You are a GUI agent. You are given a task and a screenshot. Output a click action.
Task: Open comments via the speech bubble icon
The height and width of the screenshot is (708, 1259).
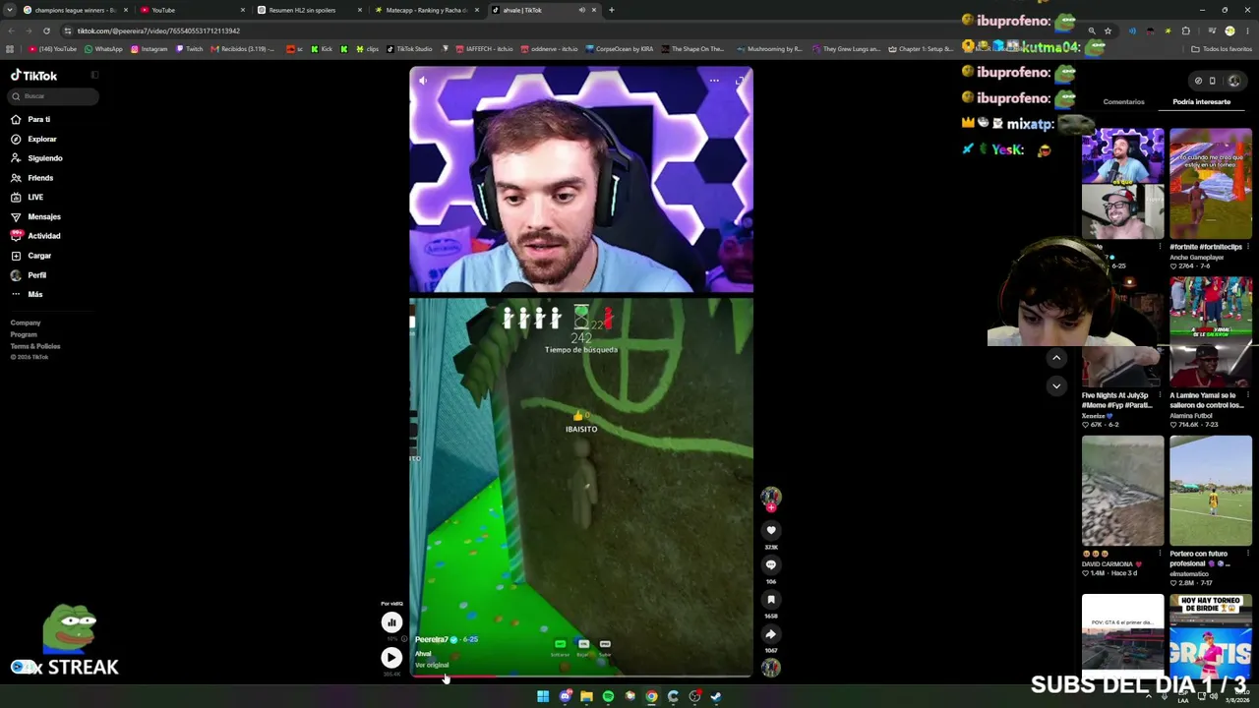(771, 564)
